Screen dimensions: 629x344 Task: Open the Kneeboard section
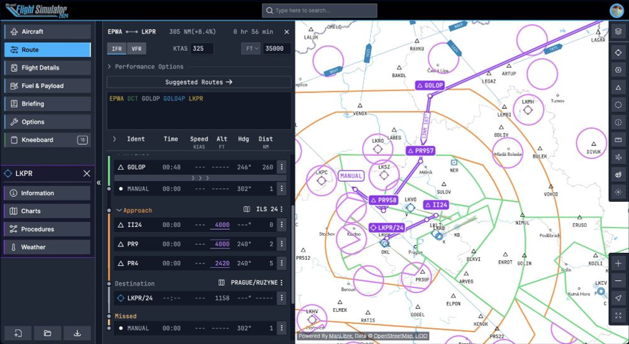(x=47, y=140)
